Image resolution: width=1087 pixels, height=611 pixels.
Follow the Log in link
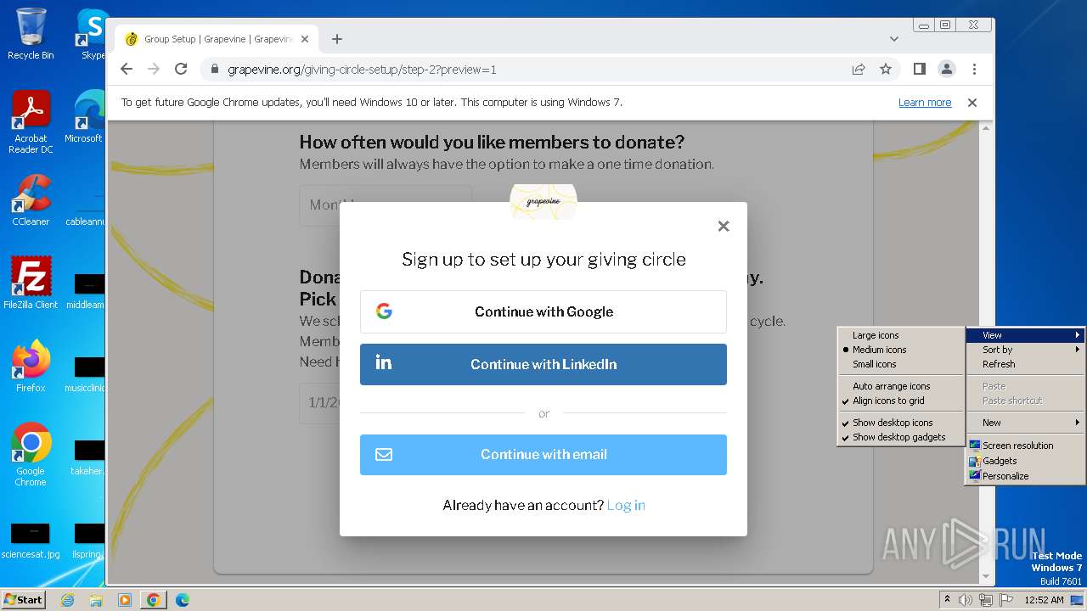coord(626,505)
